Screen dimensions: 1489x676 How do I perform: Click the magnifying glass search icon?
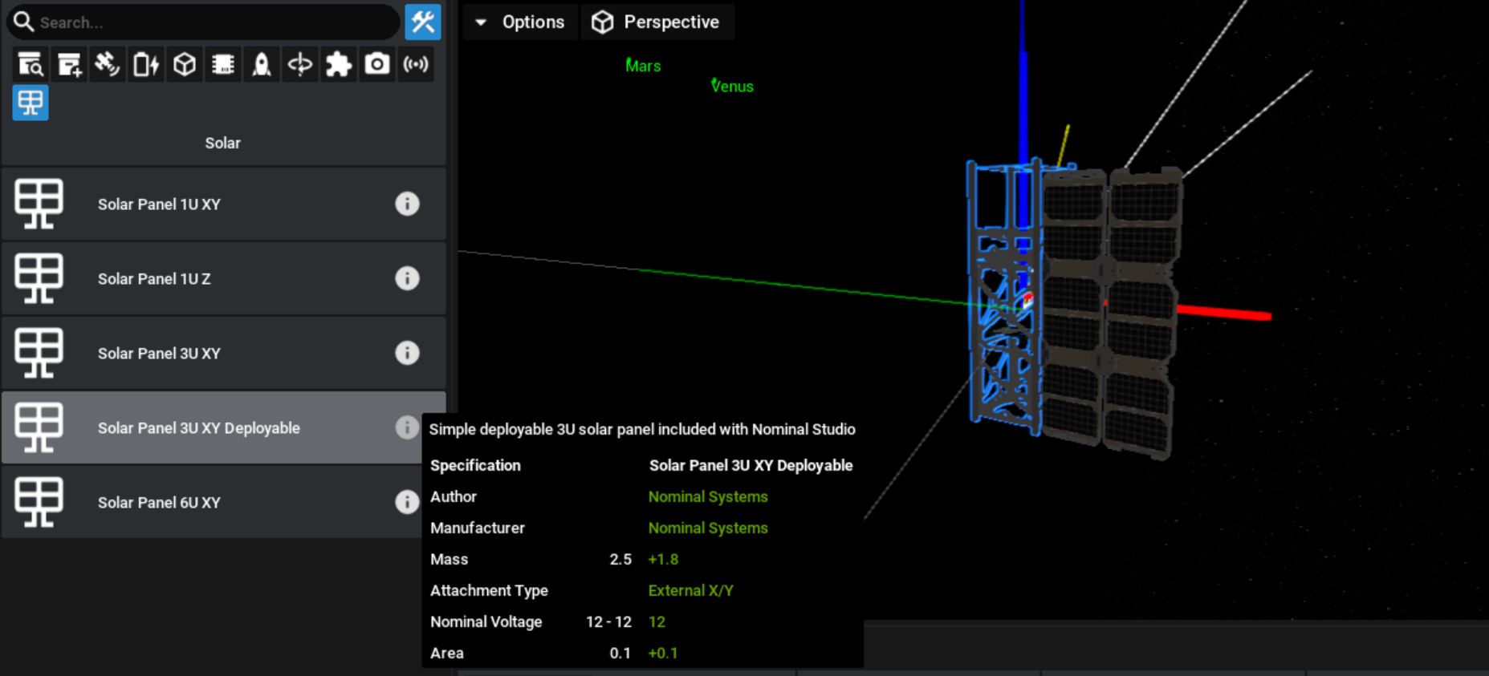[x=24, y=22]
